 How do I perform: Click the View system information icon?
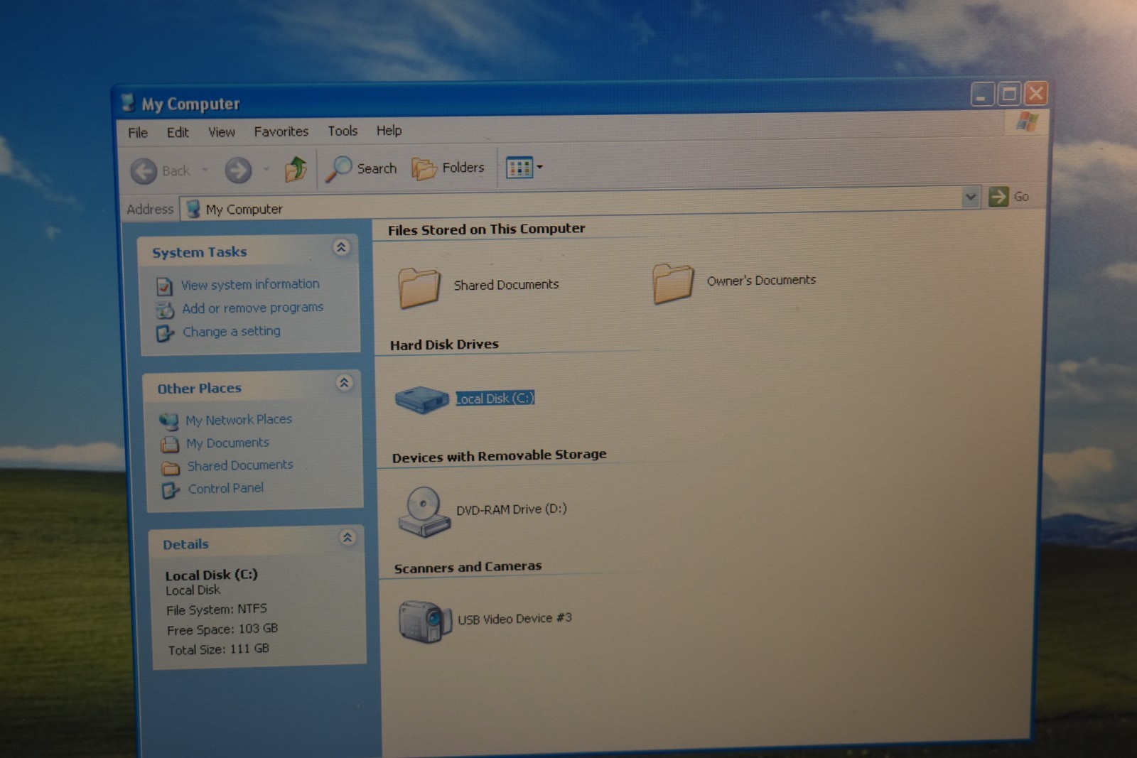[164, 286]
